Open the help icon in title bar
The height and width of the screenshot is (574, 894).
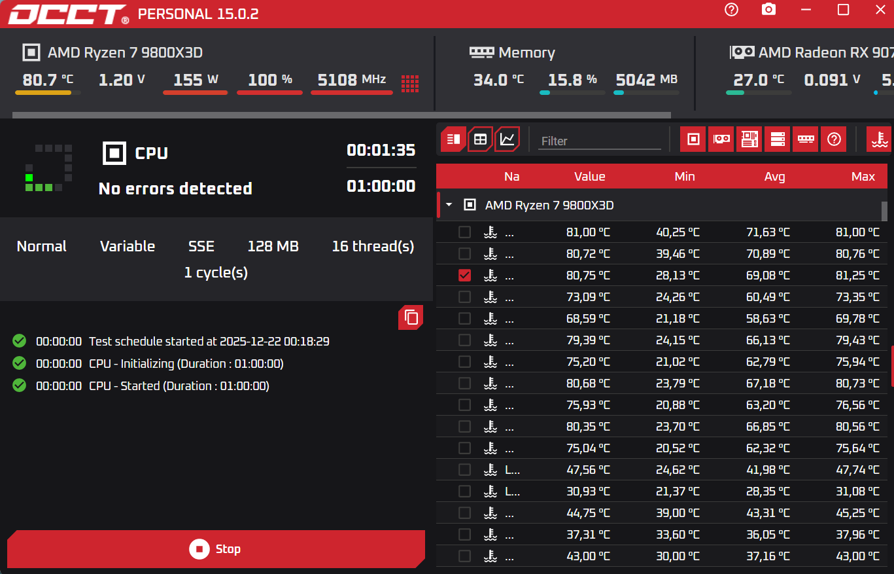[731, 9]
